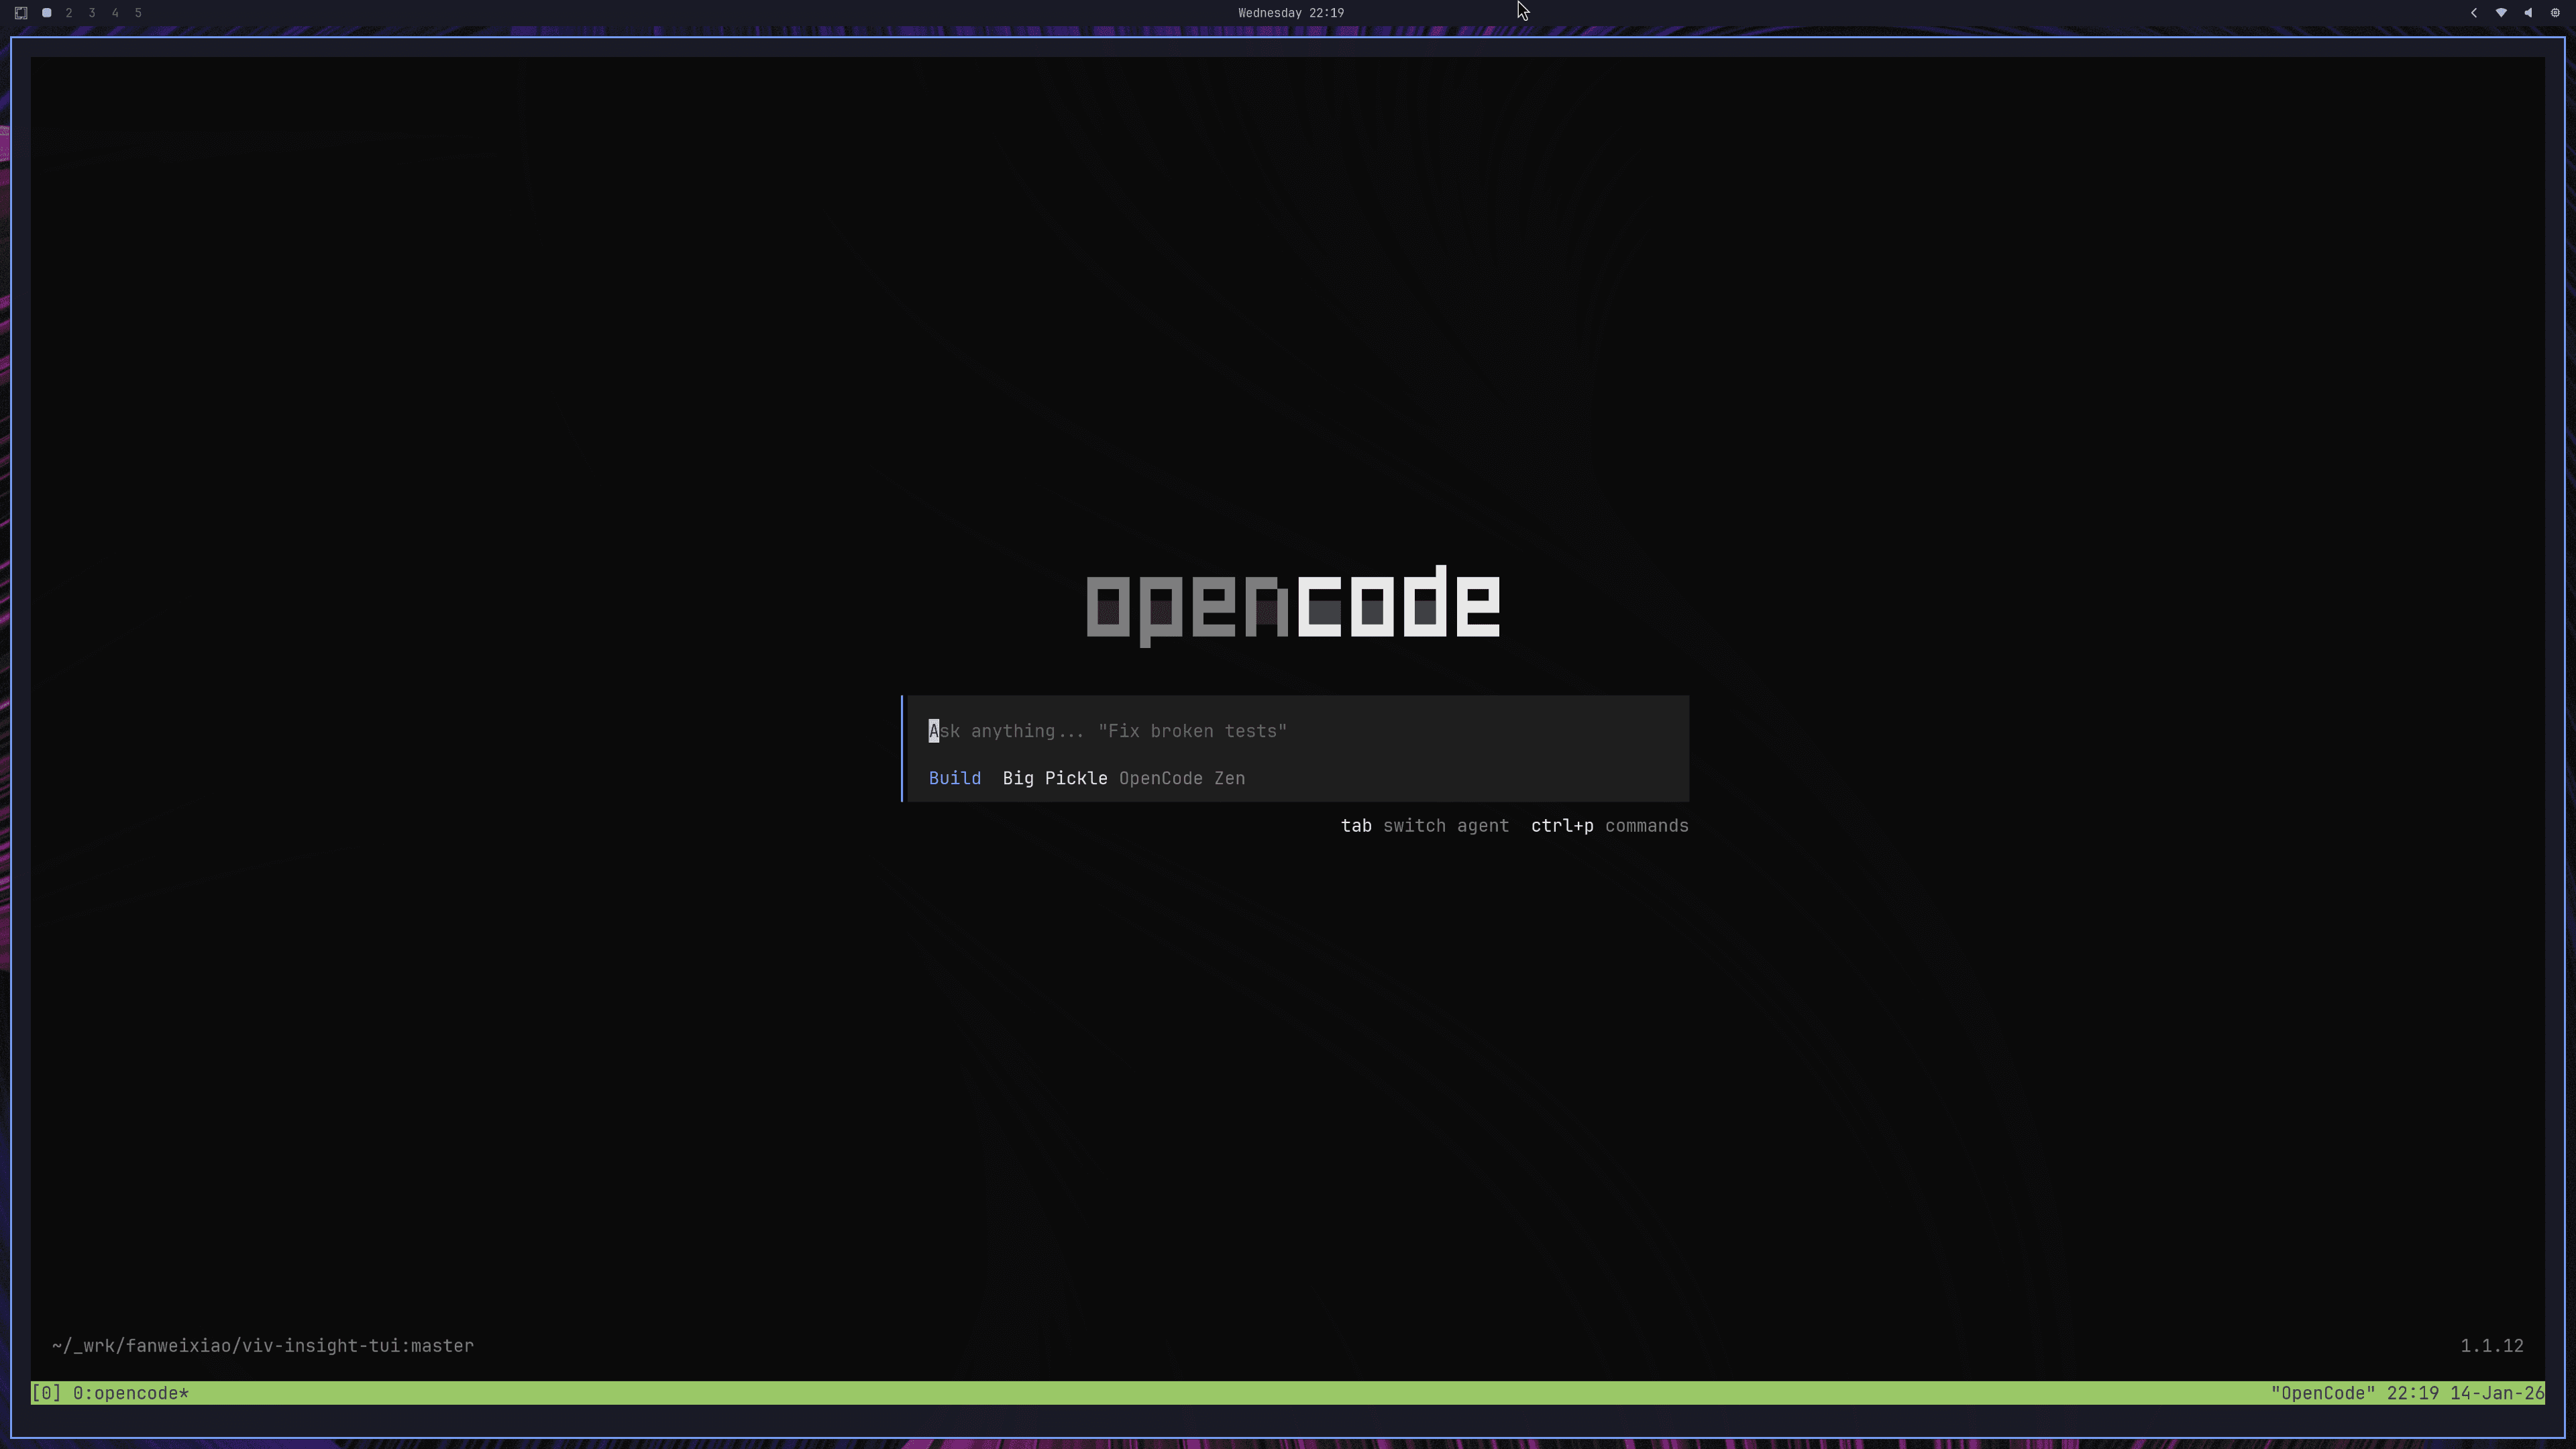Click the "tab switch agent" hint
Image resolution: width=2576 pixels, height=1449 pixels.
(x=1424, y=826)
